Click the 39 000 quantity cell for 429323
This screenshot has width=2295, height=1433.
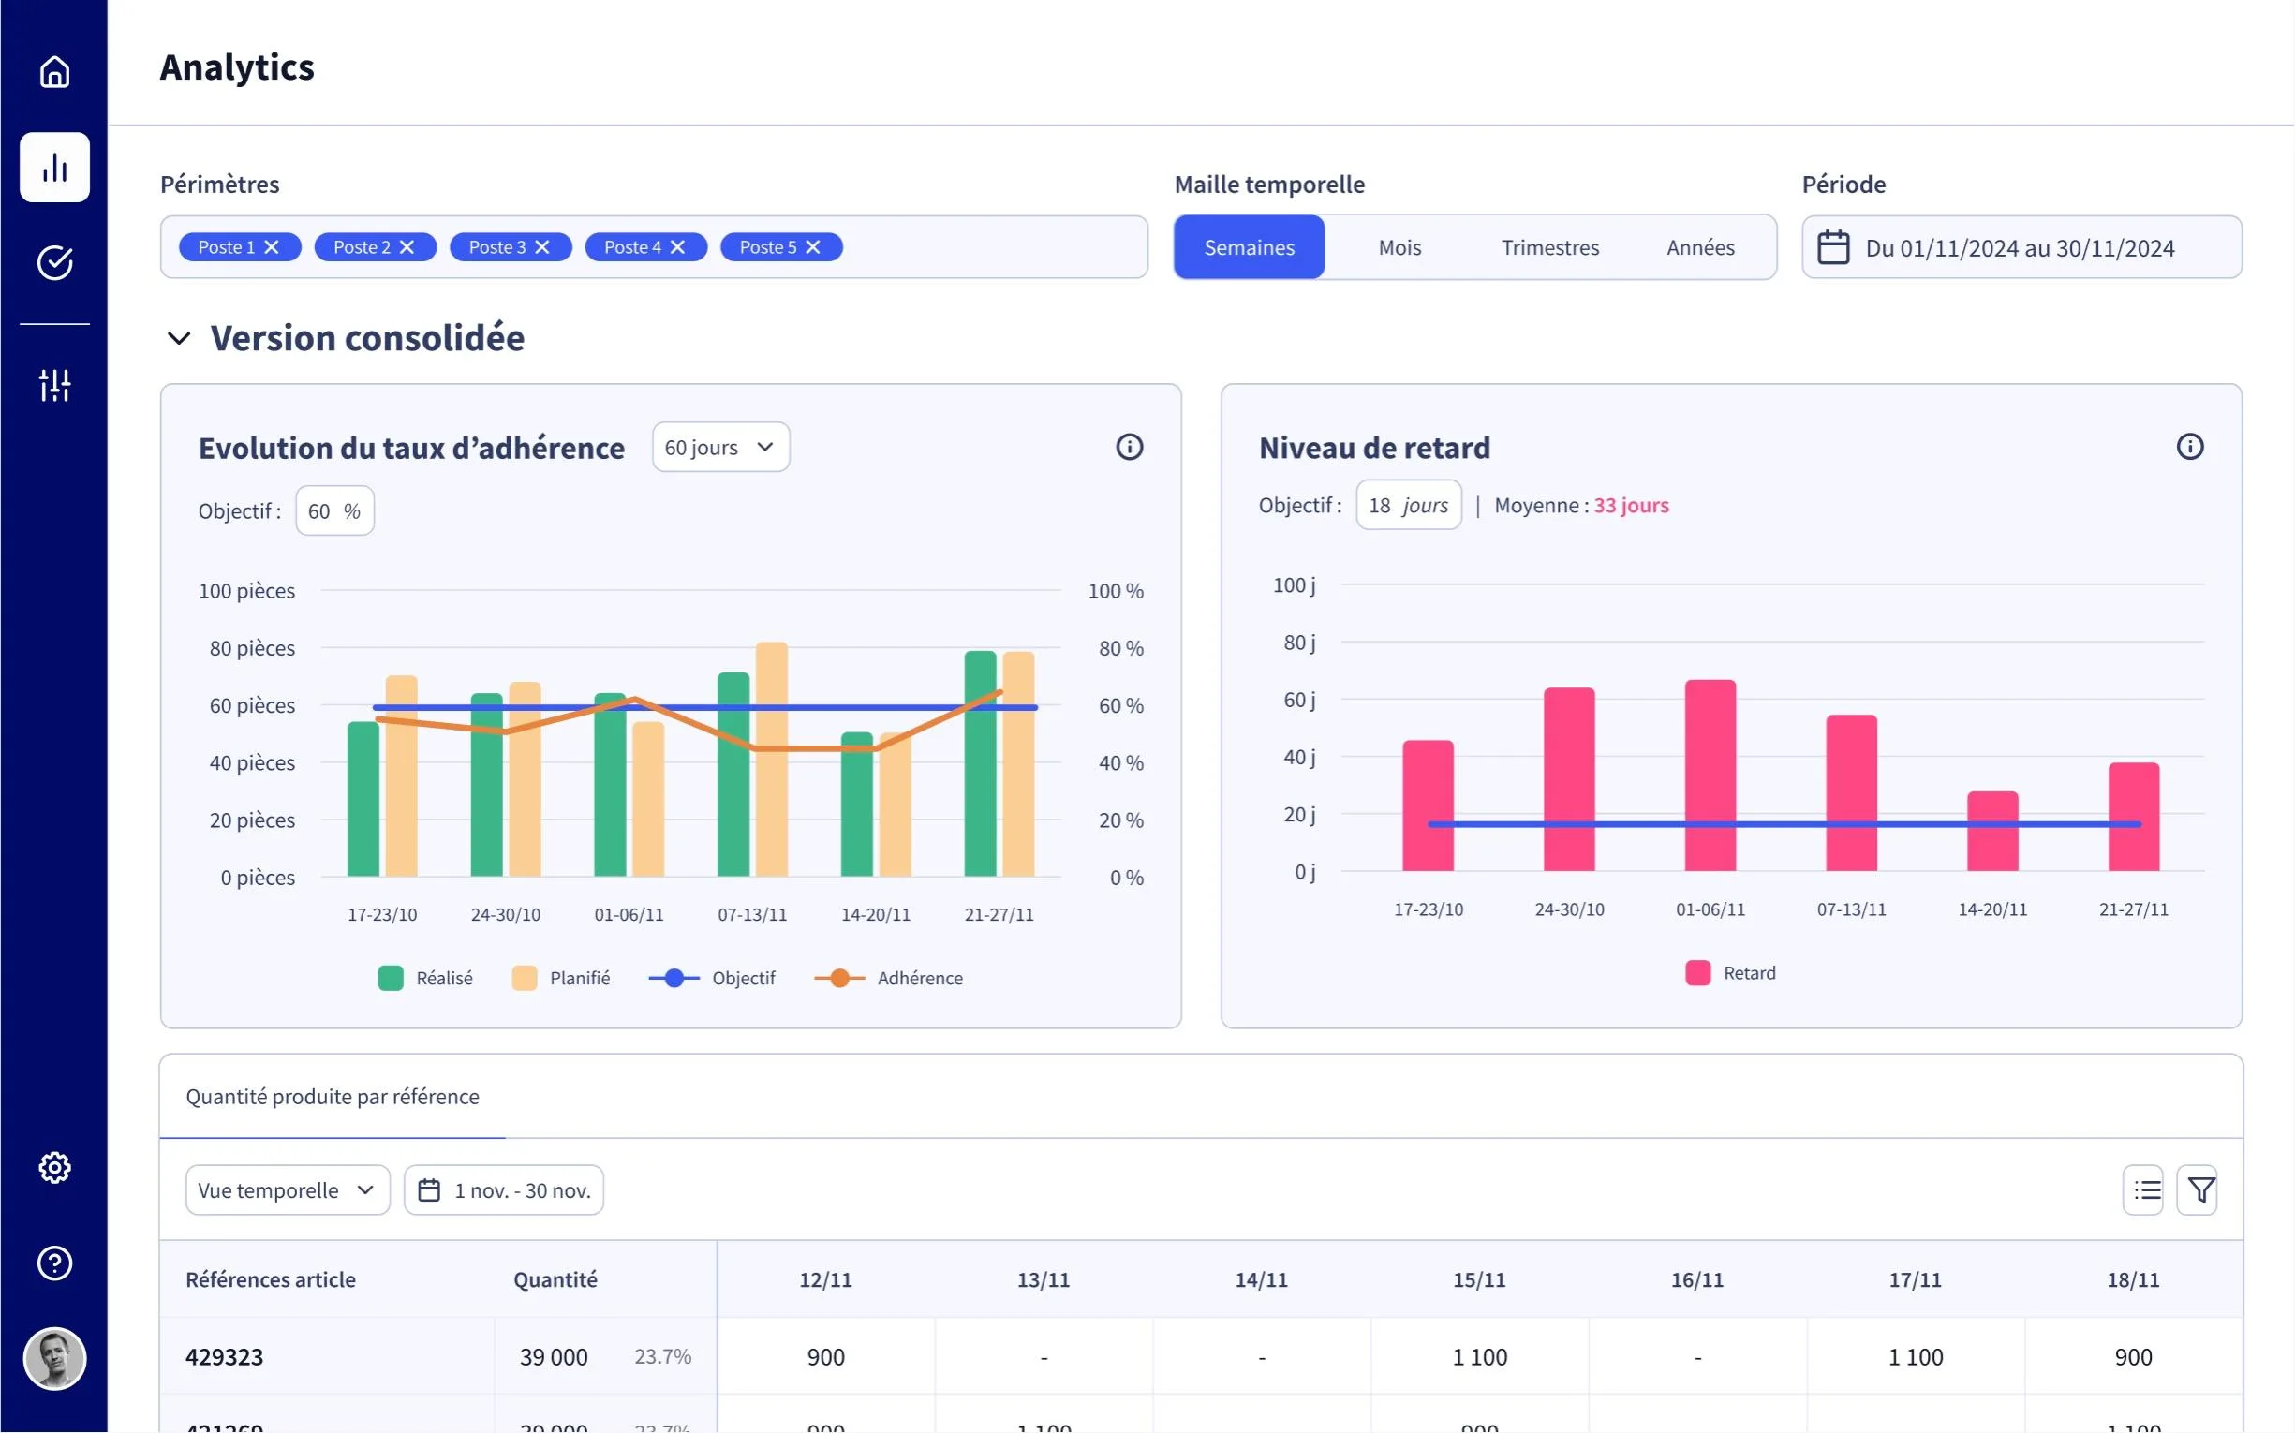click(554, 1357)
